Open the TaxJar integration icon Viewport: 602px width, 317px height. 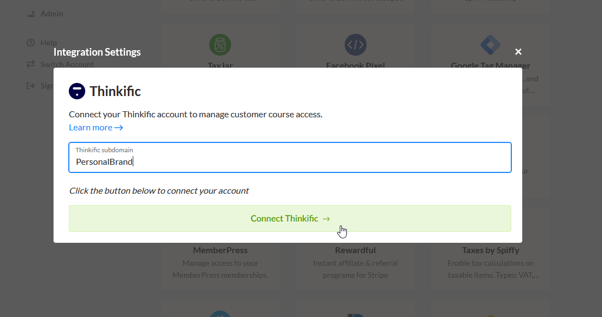pos(220,44)
